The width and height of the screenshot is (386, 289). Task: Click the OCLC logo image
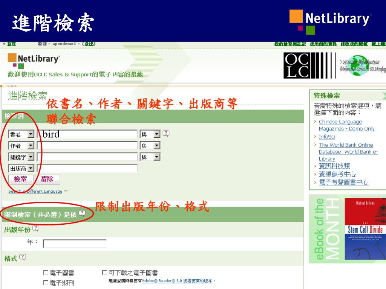310,65
